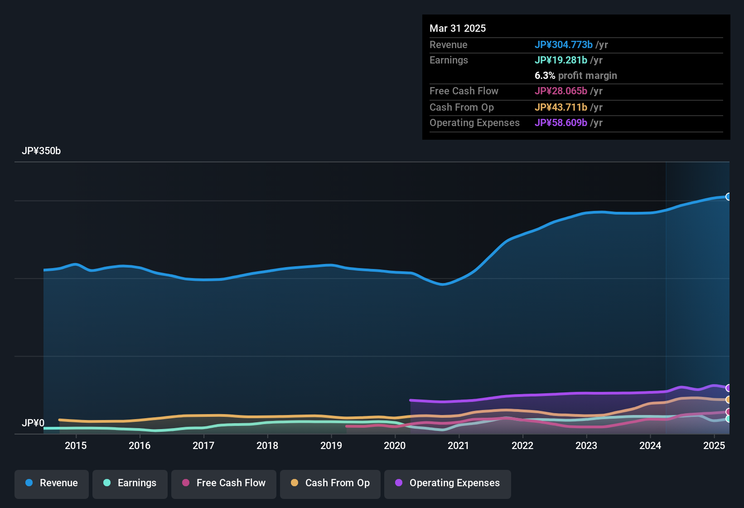This screenshot has width=744, height=508.
Task: Click the purple Operating Expenses endpoint marker
Action: tap(729, 388)
